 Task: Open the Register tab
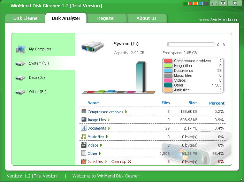pos(106,18)
